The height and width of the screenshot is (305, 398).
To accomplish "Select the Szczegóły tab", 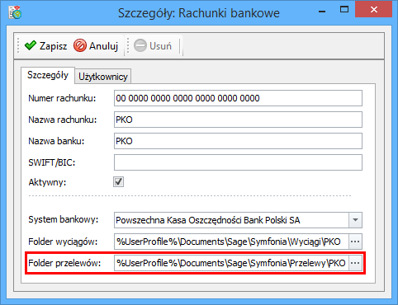I will pyautogui.click(x=48, y=75).
